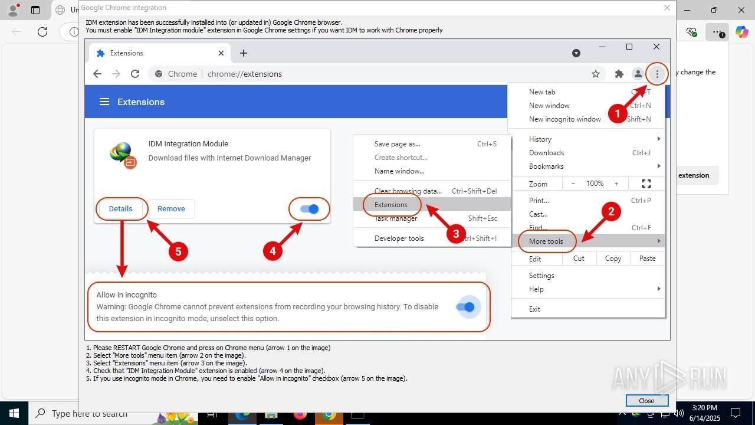
Task: Close the pictured Extensions tab with its X
Action: (221, 53)
